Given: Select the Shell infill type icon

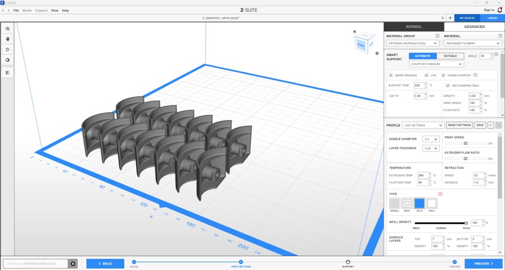Looking at the screenshot, I should tap(432, 203).
